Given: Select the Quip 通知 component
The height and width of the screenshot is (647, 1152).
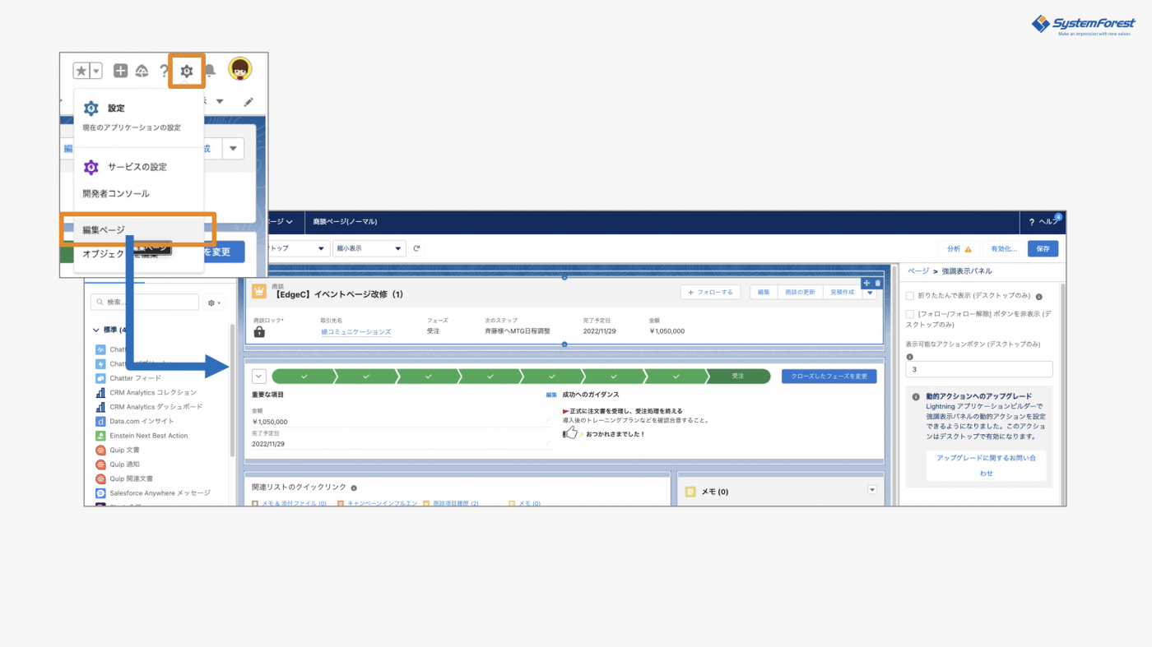Looking at the screenshot, I should tap(124, 464).
